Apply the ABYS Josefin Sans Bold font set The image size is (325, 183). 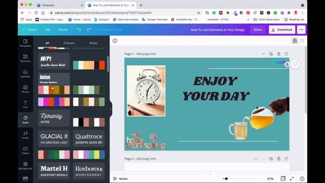(x=54, y=61)
